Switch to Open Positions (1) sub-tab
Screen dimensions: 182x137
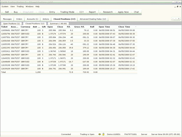(11, 23)
